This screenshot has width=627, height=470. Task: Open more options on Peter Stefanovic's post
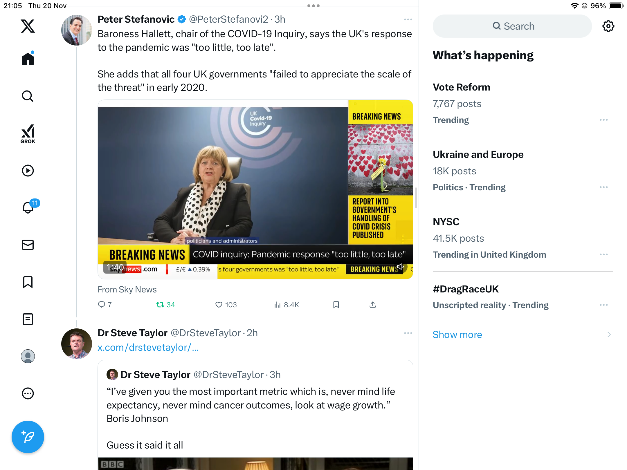click(408, 19)
